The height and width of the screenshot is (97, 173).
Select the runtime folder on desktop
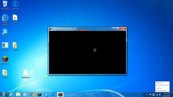[x=15, y=46]
